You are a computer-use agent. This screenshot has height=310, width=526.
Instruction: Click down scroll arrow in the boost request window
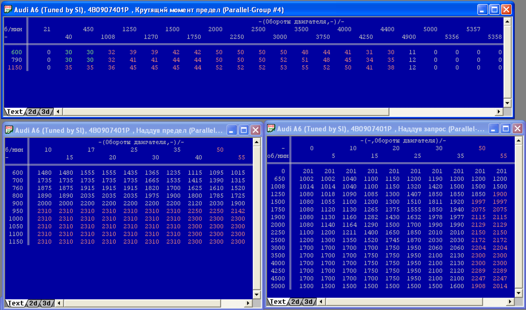pyautogui.click(x=519, y=293)
